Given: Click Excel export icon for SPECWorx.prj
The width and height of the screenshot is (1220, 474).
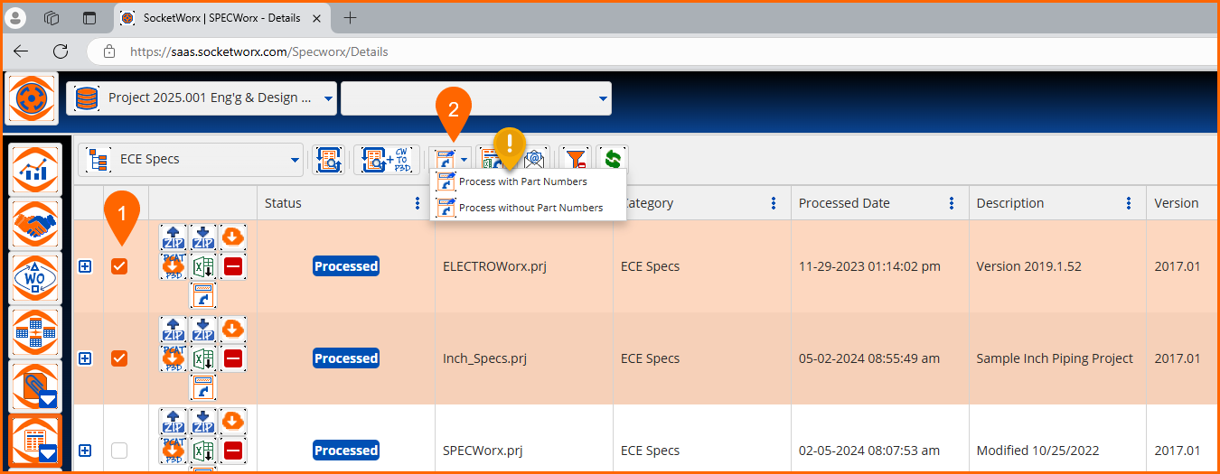Looking at the screenshot, I should [203, 451].
